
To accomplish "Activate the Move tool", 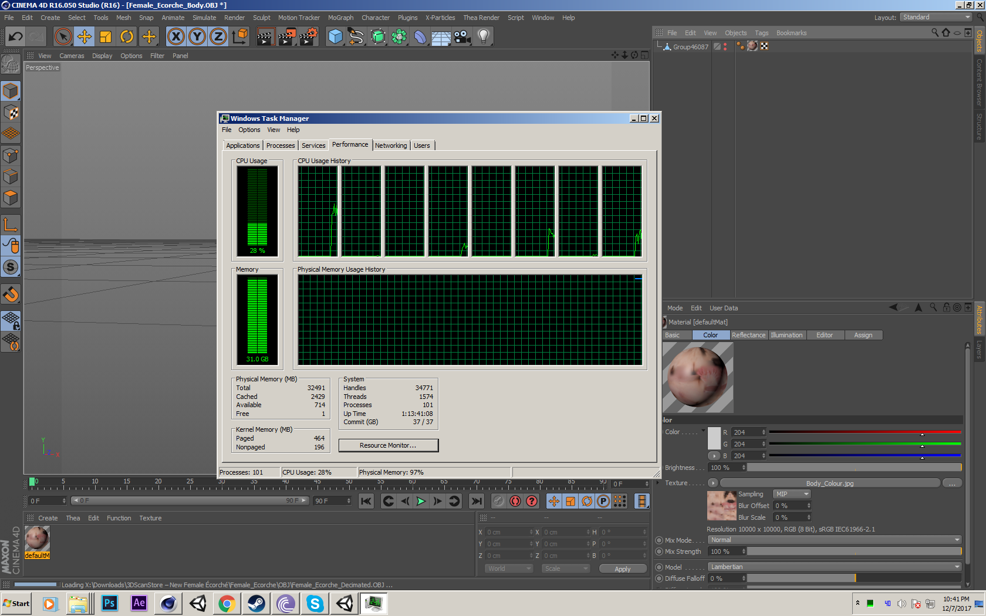I will click(85, 37).
